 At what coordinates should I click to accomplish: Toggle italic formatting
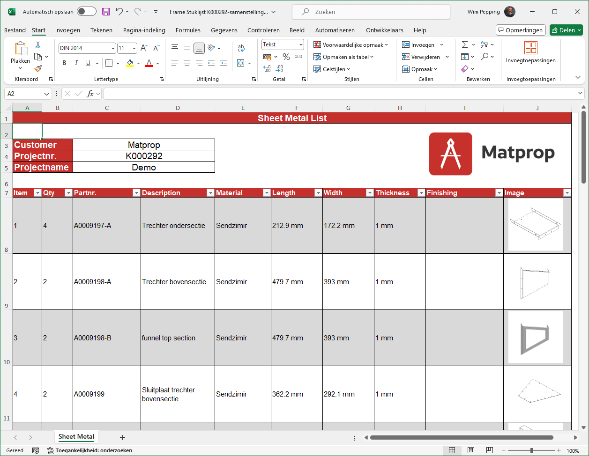76,63
